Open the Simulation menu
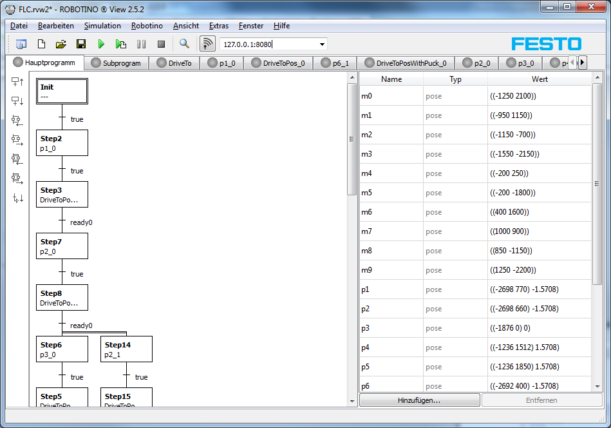This screenshot has height=428, width=611. pyautogui.click(x=102, y=26)
